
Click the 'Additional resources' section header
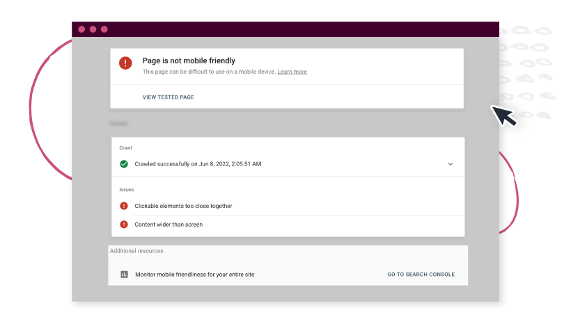136,250
